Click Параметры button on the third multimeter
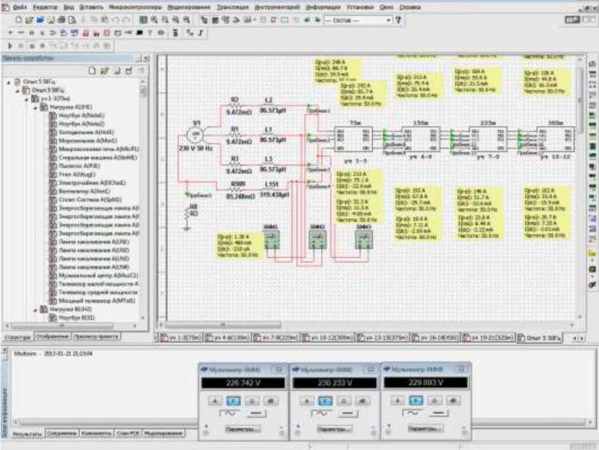599x450 pixels. click(x=425, y=428)
